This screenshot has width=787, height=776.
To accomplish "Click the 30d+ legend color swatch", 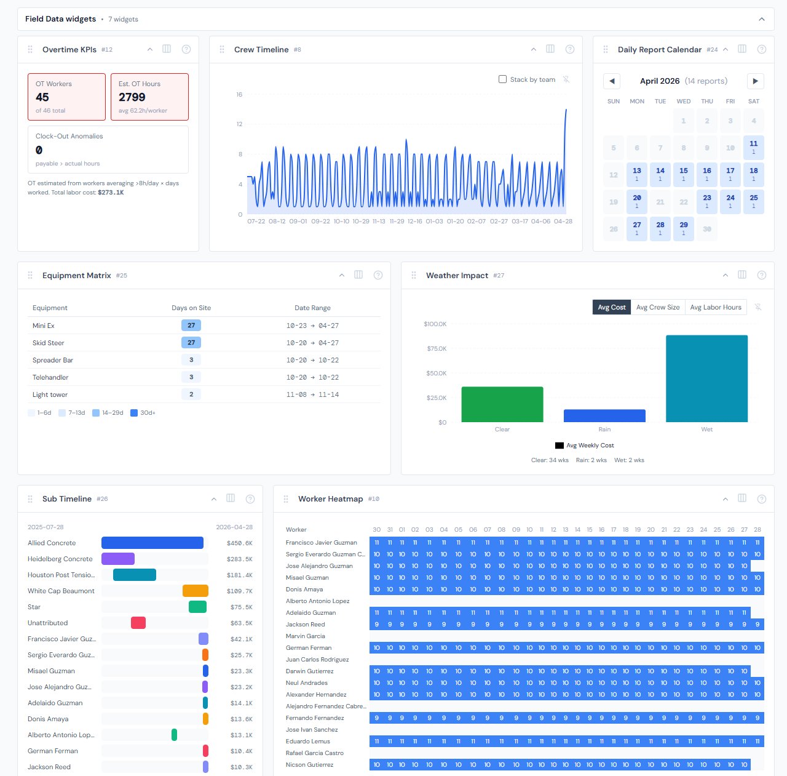I will pyautogui.click(x=134, y=413).
